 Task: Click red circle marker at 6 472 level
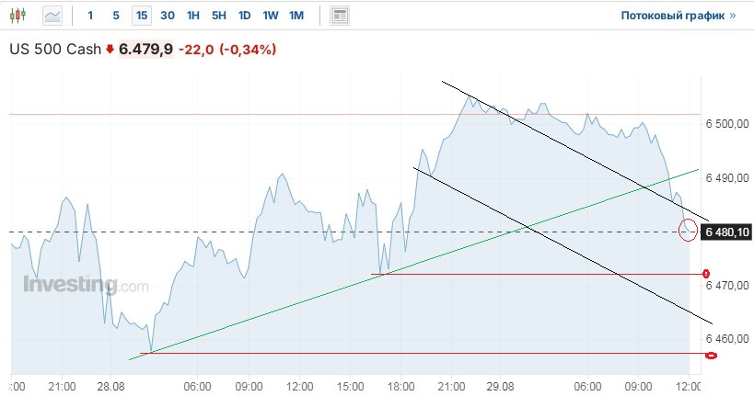point(706,274)
